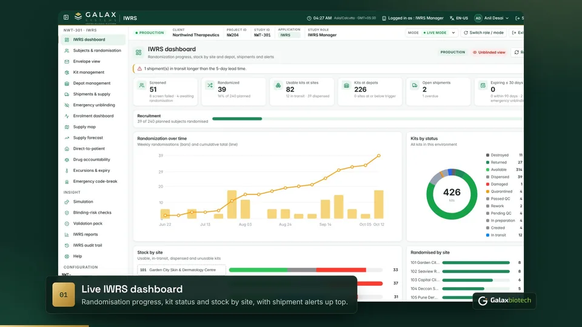The height and width of the screenshot is (327, 582).
Task: Click the Excursions & expiry icon
Action: 67,171
